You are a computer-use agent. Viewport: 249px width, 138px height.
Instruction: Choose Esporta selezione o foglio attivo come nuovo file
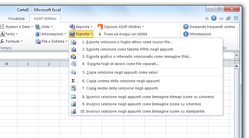146,42
